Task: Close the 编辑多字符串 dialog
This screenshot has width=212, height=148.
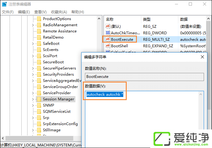Action: click(202, 57)
